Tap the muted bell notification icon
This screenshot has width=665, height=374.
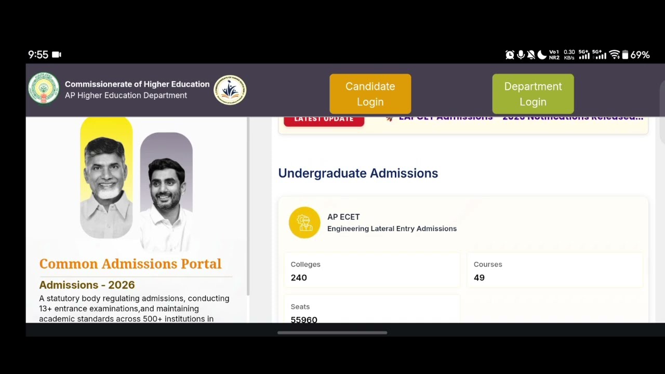point(531,55)
